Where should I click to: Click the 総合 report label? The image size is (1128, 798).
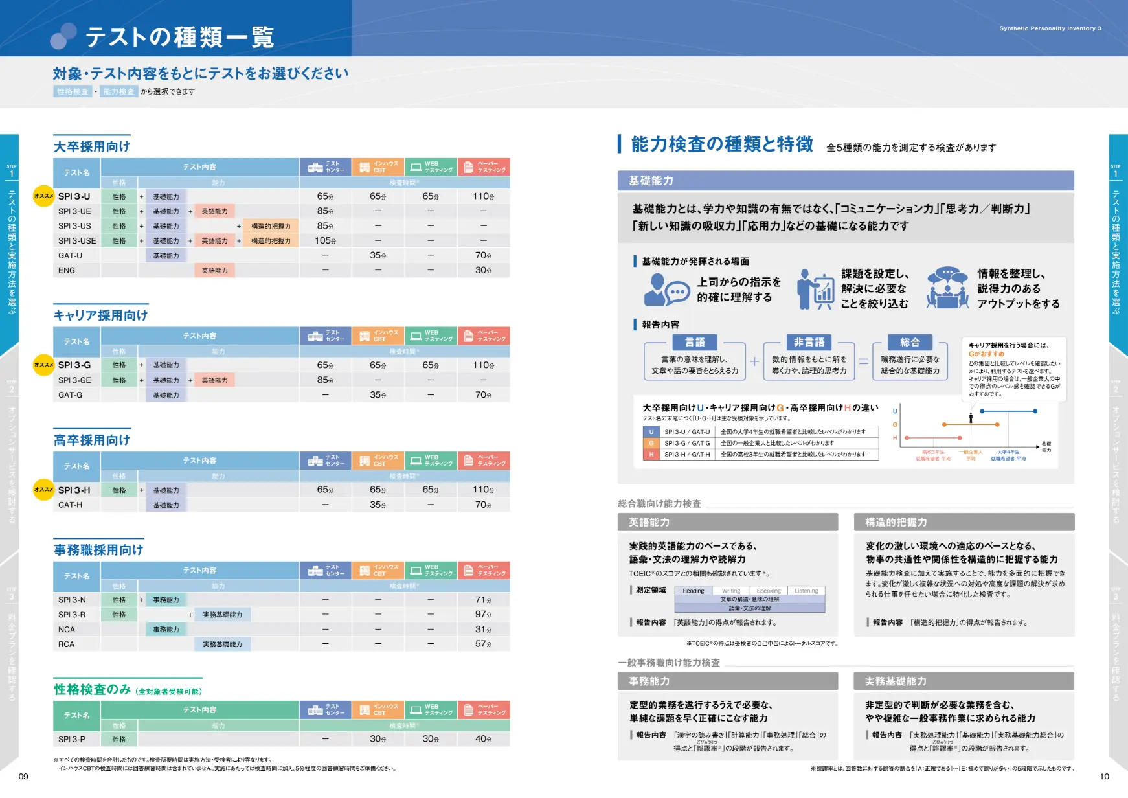pyautogui.click(x=910, y=342)
